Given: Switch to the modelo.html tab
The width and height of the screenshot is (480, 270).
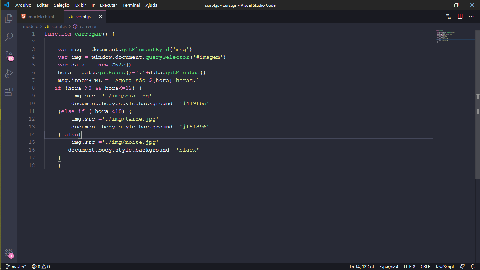Looking at the screenshot, I should [41, 17].
